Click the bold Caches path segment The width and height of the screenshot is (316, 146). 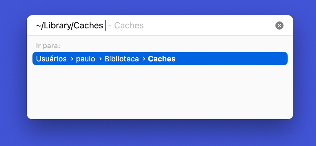161,59
